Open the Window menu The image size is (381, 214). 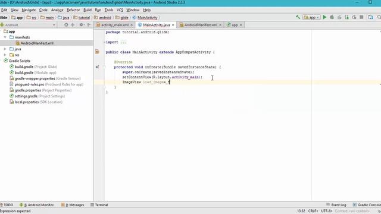click(133, 10)
